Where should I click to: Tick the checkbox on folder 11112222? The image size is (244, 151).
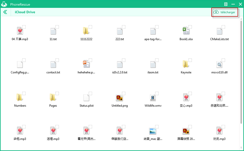point(91,27)
